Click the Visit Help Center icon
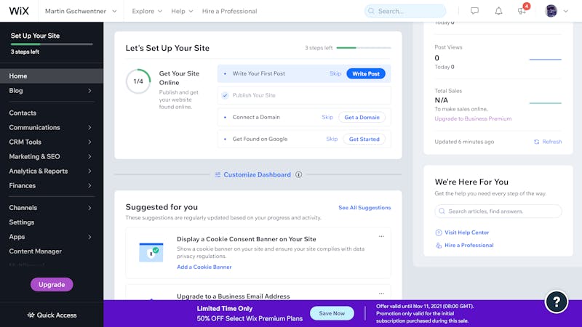This screenshot has width=582, height=327. [439, 233]
